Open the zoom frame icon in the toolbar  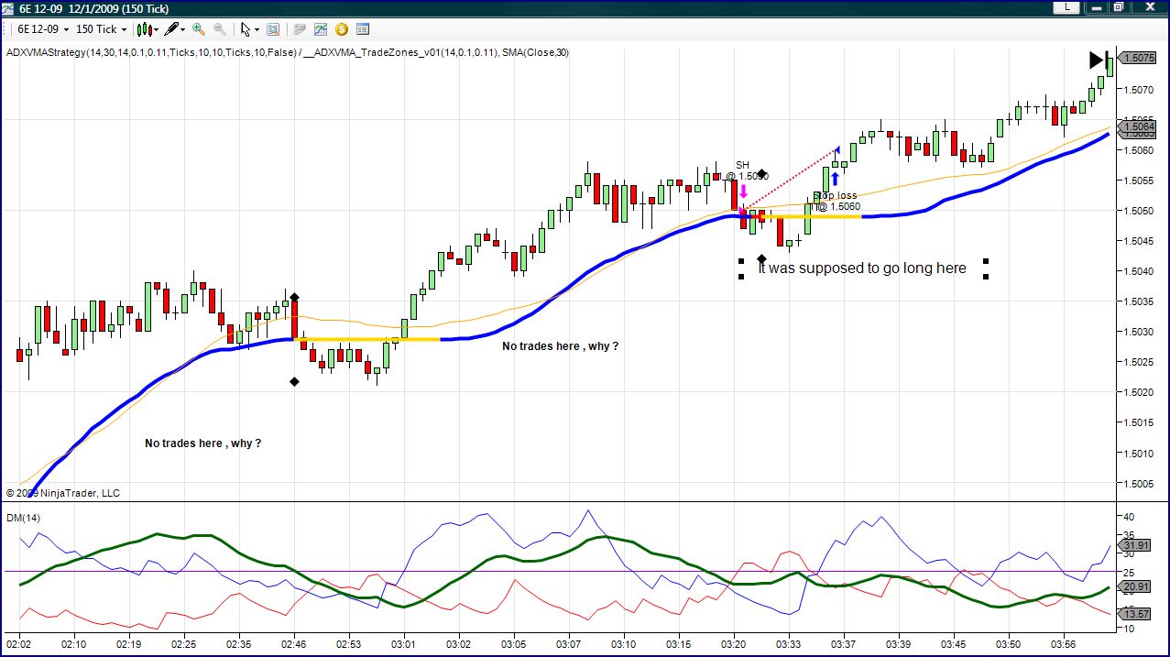coord(273,29)
